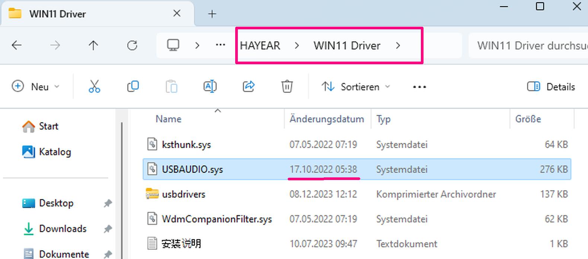This screenshot has height=259, width=588.
Task: Open the Sortieren dropdown
Action: [356, 87]
